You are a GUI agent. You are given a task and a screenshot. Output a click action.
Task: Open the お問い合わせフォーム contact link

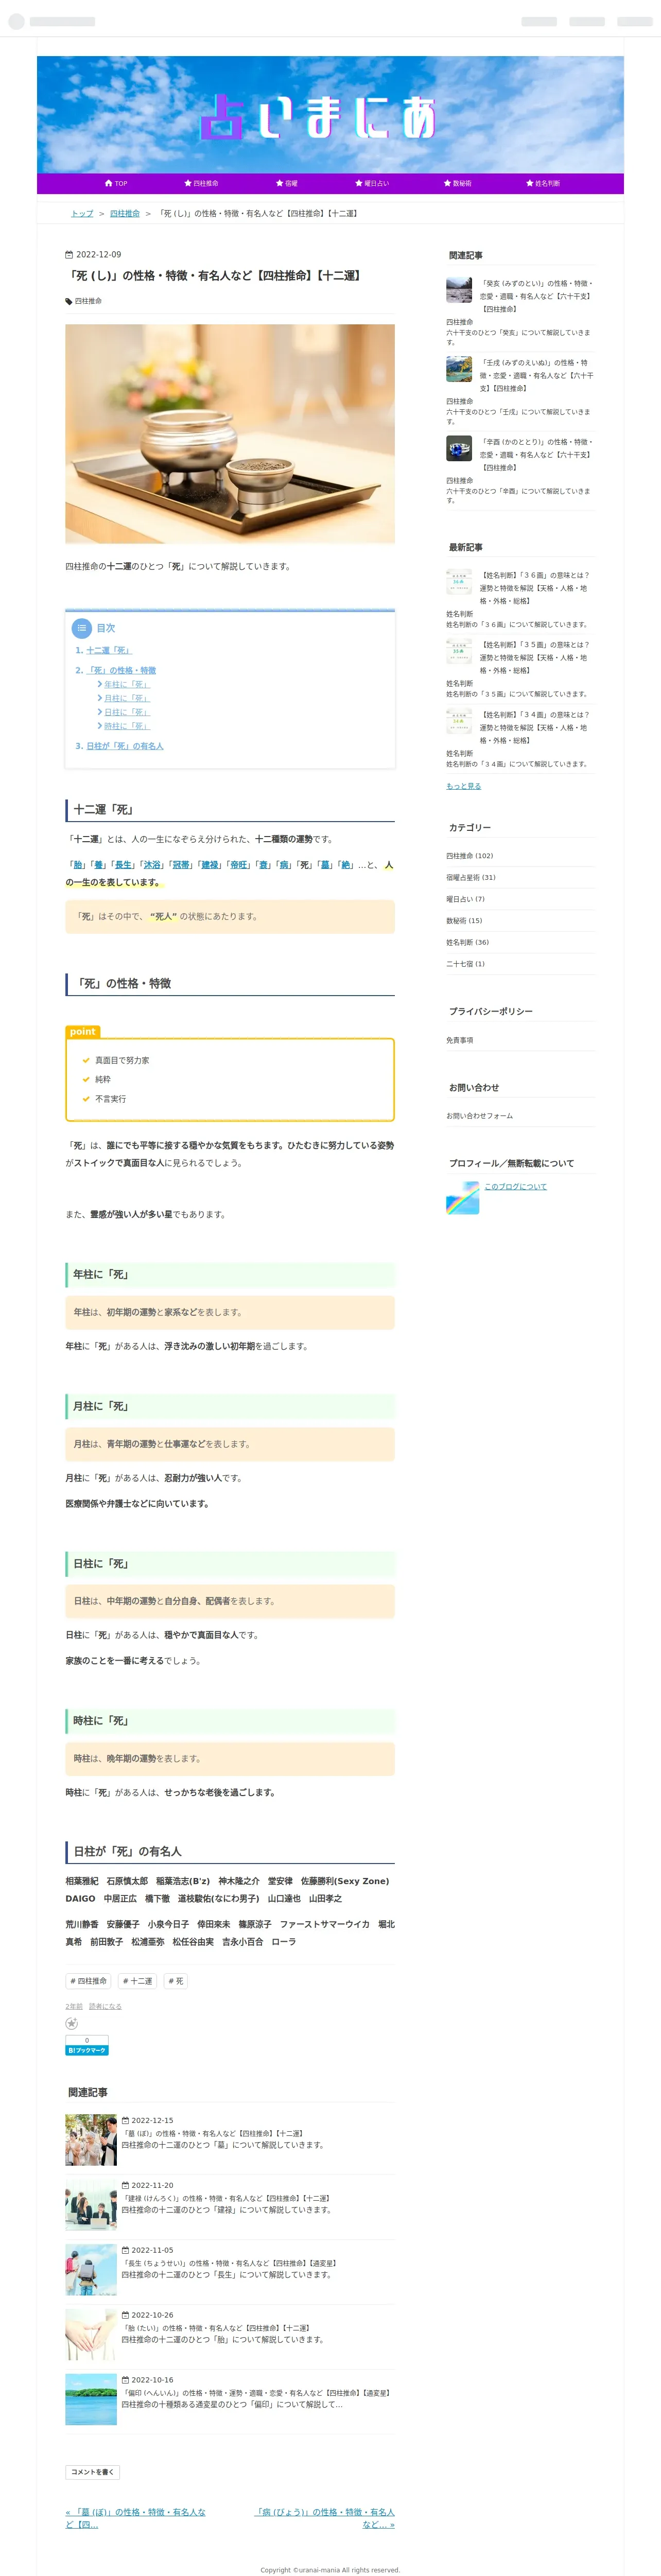(x=479, y=1116)
